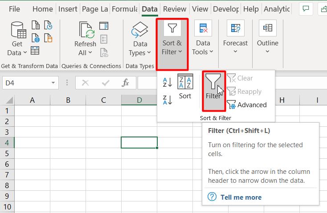Screen dimensions: 327x213
Task: Sort Z to A descending
Action: [168, 100]
